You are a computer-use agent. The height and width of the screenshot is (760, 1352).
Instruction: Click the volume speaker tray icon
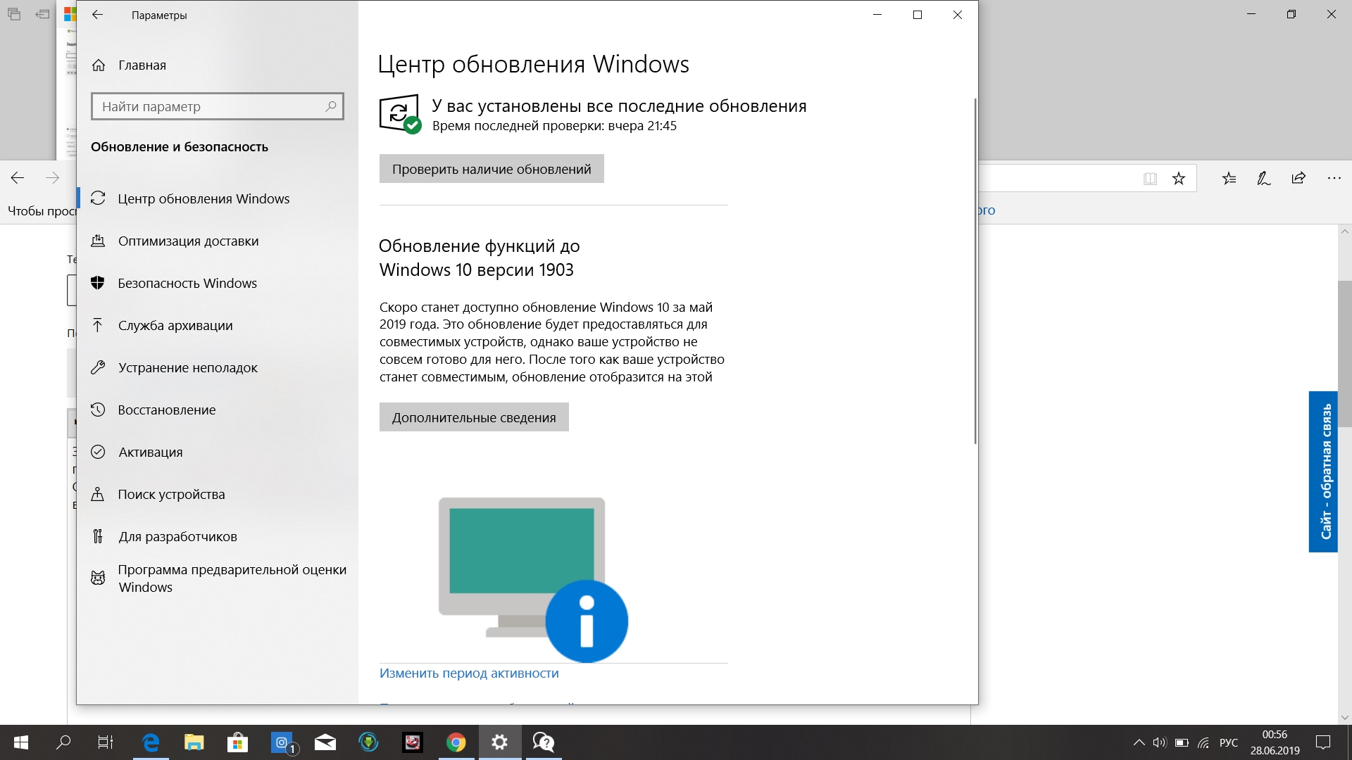pos(1160,742)
